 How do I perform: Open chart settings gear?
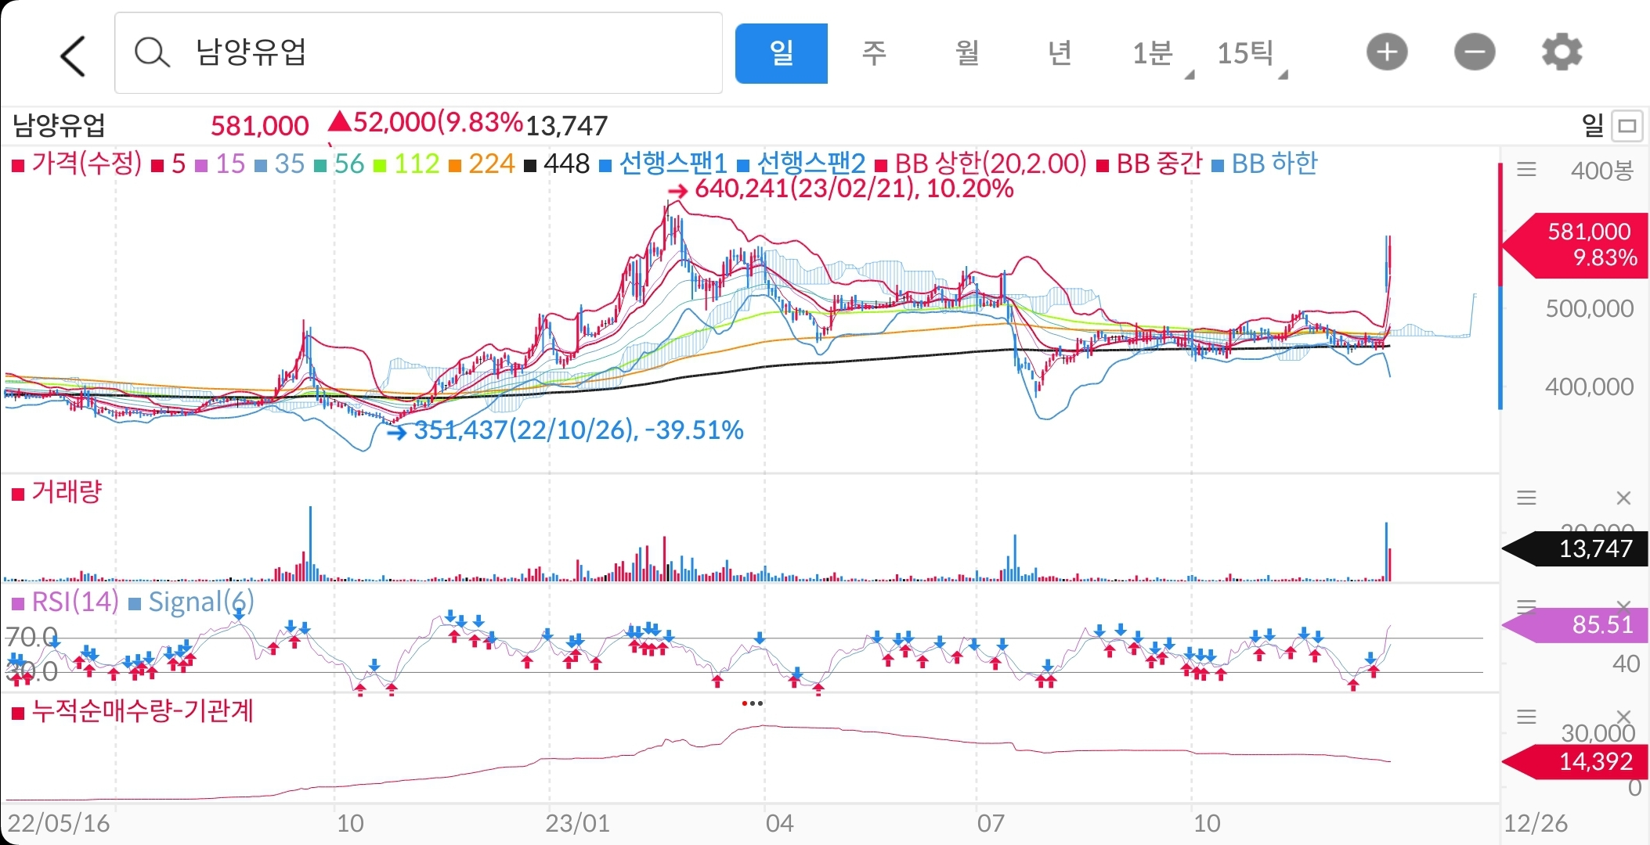click(1562, 52)
